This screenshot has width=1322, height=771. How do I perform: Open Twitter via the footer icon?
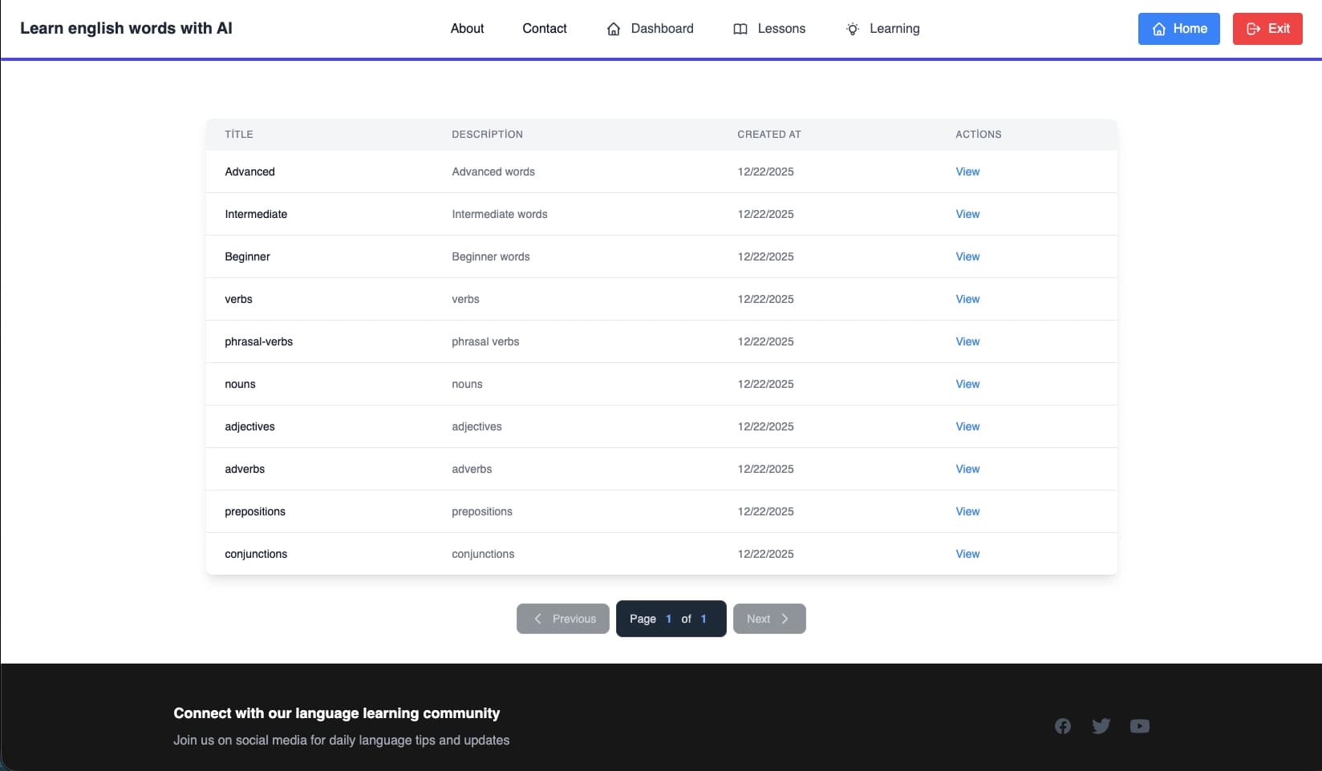tap(1101, 726)
